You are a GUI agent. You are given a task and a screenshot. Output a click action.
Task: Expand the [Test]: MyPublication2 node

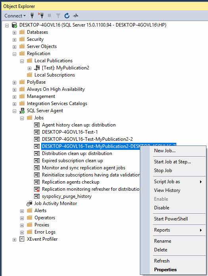click(30, 68)
